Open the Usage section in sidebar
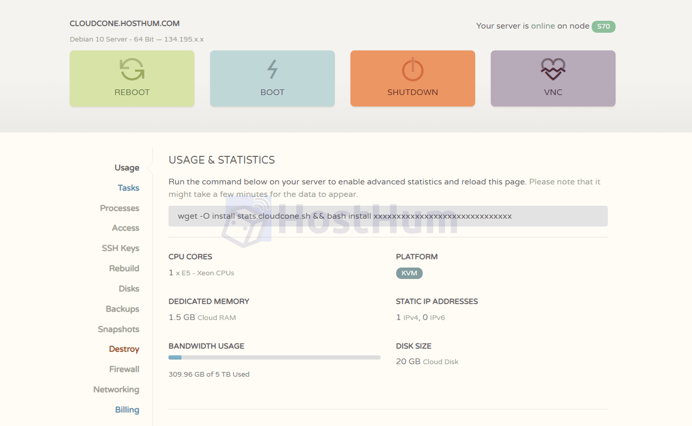Viewport: 692px width, 426px height. [127, 168]
